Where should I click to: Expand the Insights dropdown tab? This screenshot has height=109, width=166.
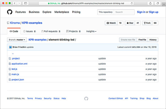pyautogui.click(x=91, y=31)
